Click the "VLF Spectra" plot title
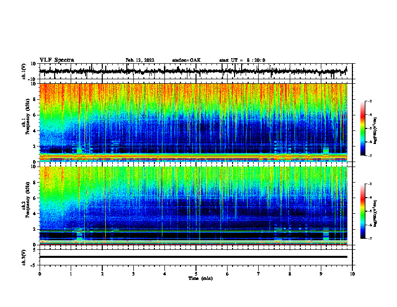The image size is (397, 307). point(57,60)
